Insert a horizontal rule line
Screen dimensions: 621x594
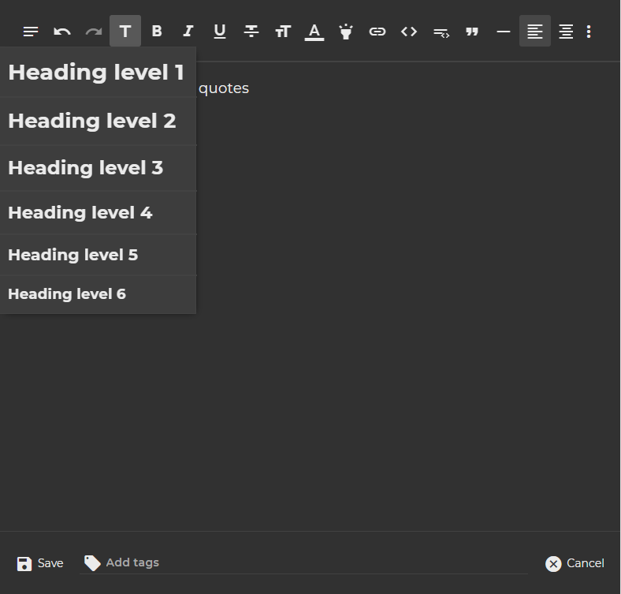504,32
